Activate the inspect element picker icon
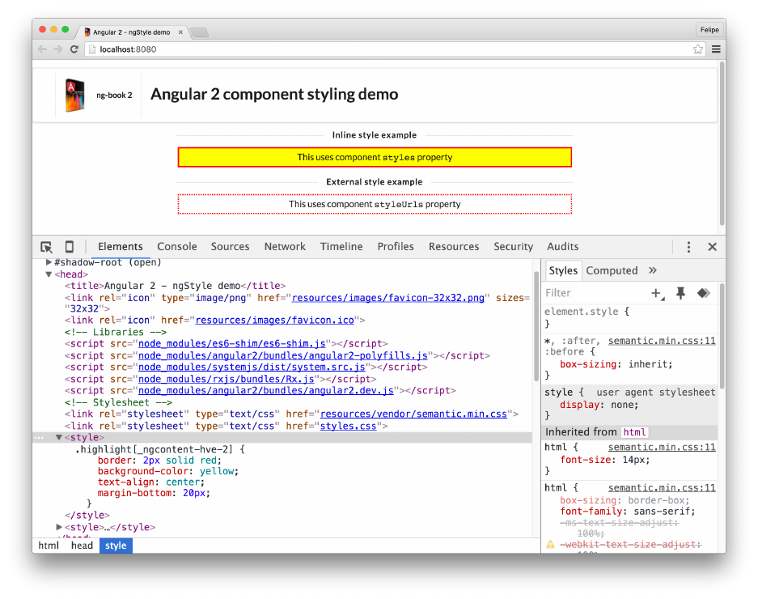The image size is (758, 599). (x=46, y=247)
